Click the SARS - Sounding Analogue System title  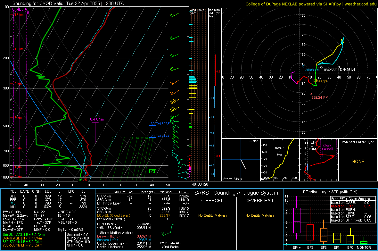point(236,193)
